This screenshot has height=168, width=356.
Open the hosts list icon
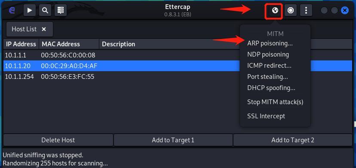60,10
